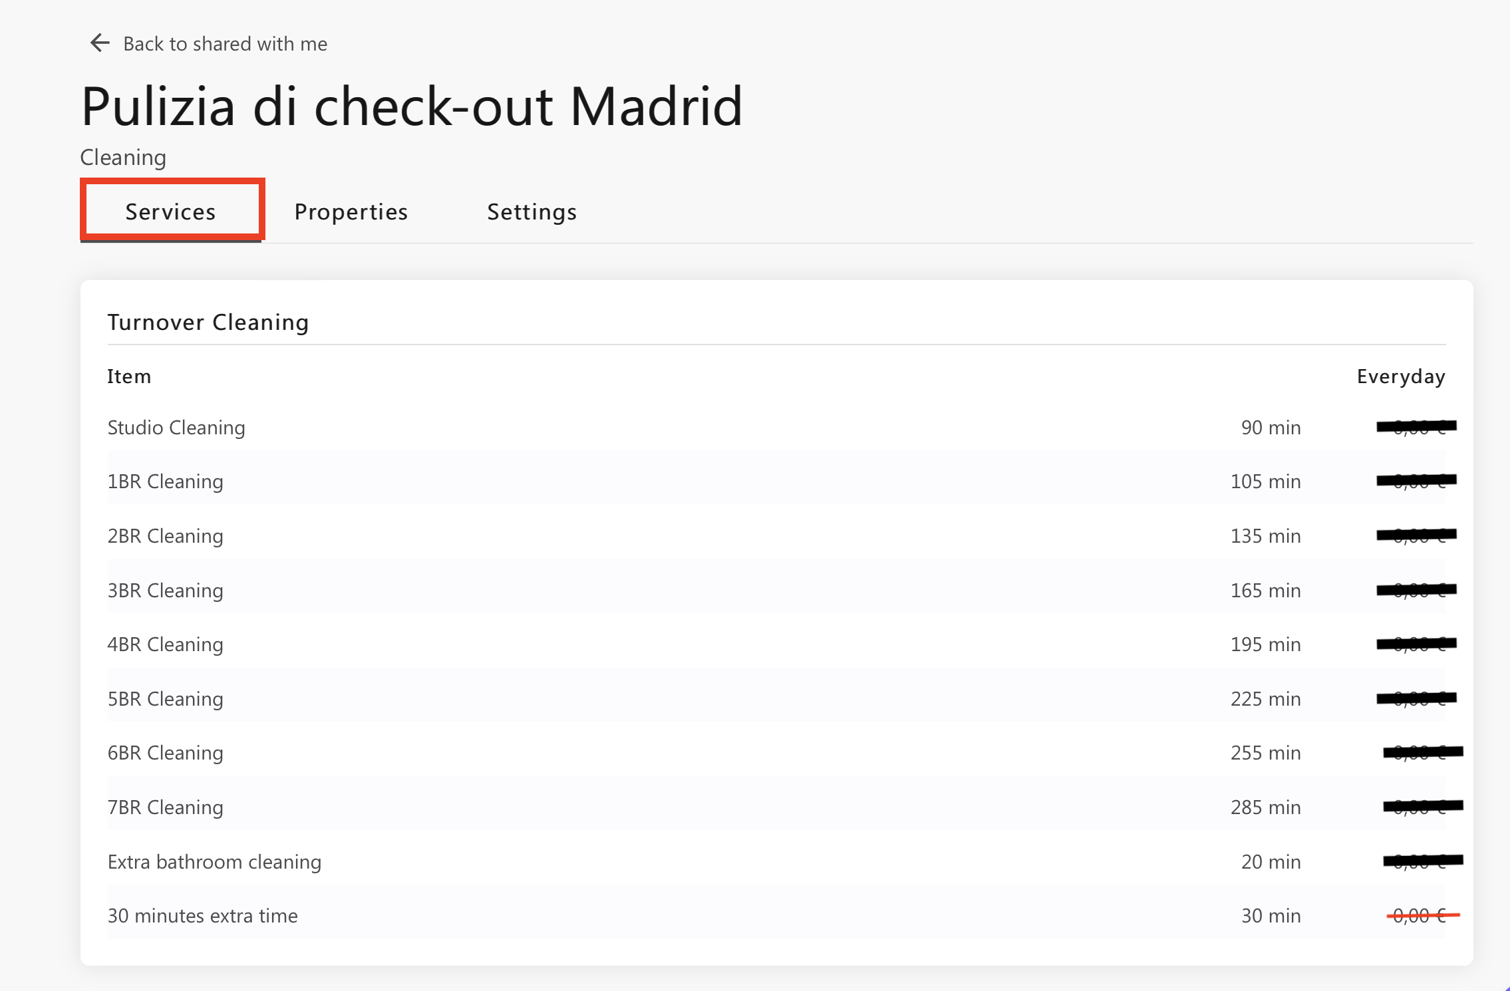
Task: Open the Settings tab
Action: point(531,212)
